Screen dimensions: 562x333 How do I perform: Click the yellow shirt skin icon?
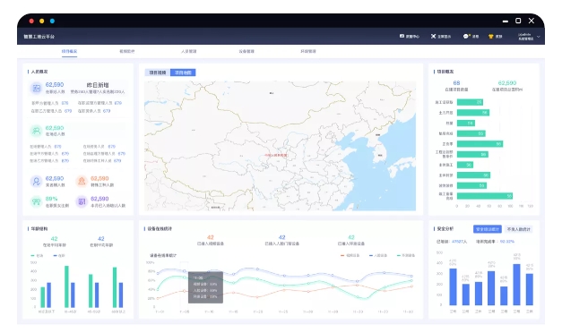490,36
